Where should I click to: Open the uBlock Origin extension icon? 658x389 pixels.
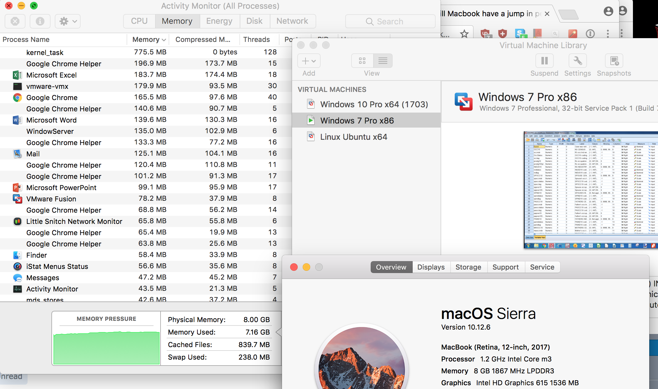pos(485,33)
